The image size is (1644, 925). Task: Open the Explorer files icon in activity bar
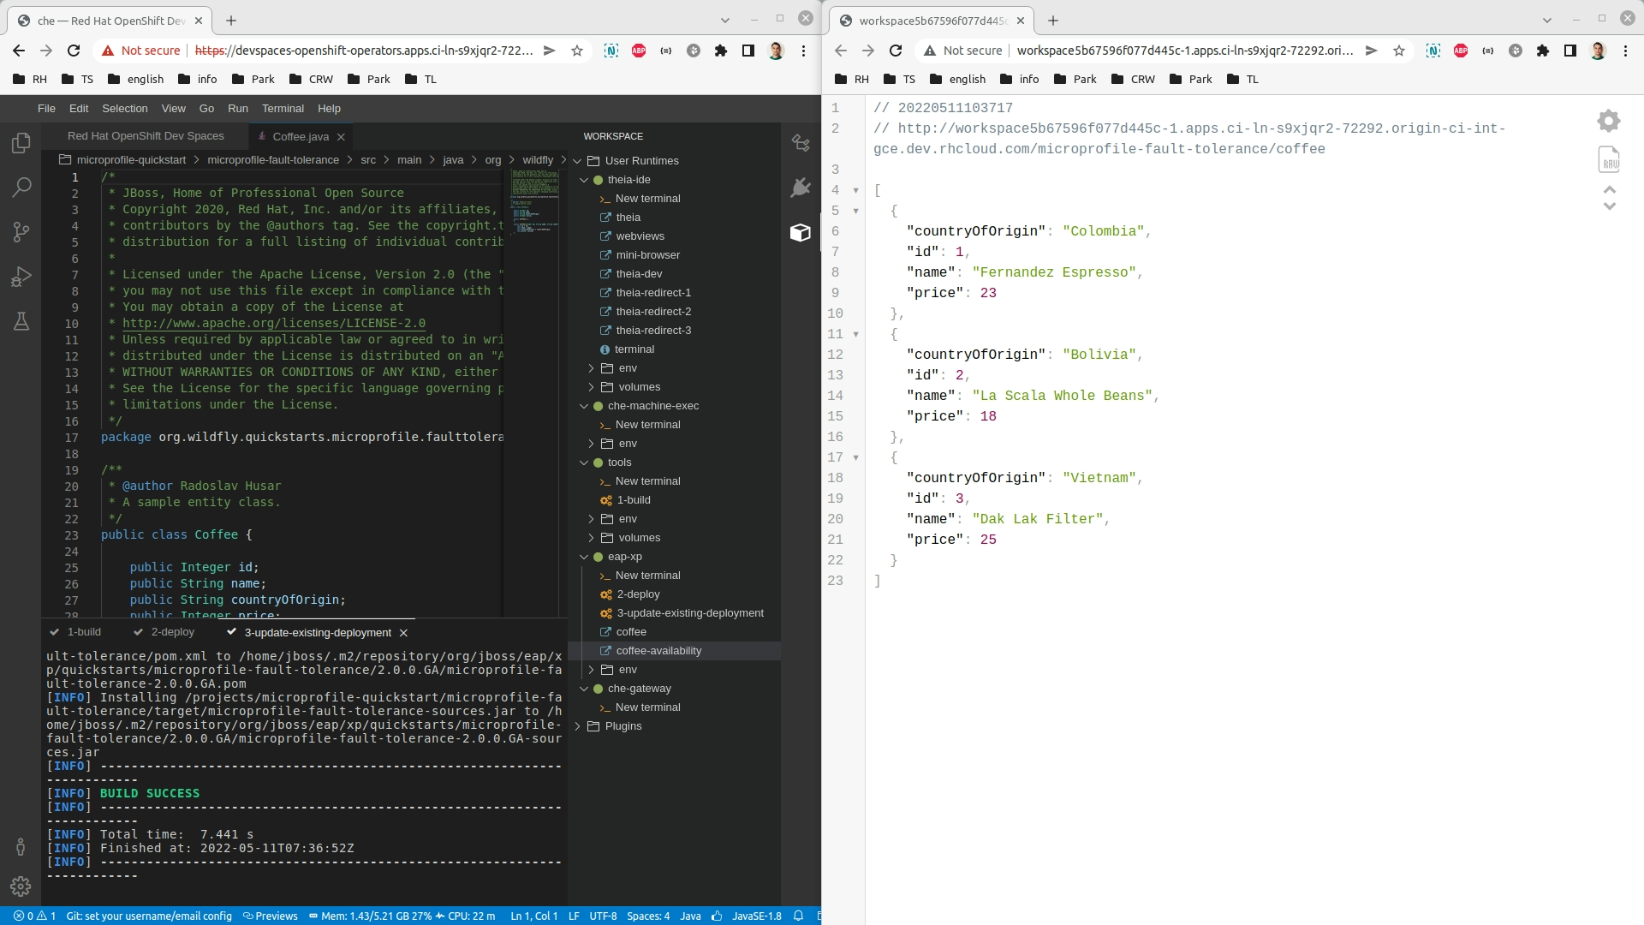coord(21,143)
